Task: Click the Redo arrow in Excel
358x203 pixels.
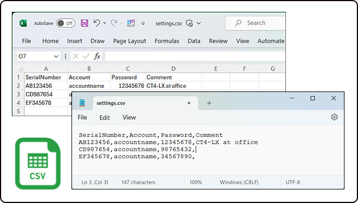Action: click(x=114, y=23)
